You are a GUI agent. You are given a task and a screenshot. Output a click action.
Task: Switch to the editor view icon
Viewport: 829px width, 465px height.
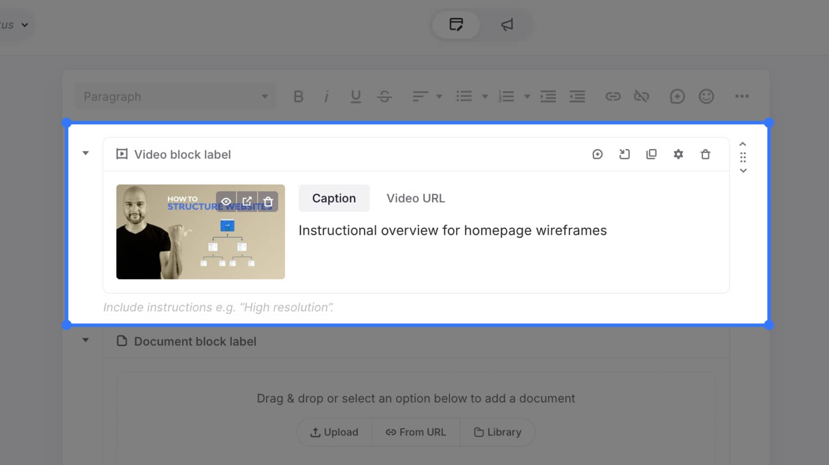coord(456,25)
